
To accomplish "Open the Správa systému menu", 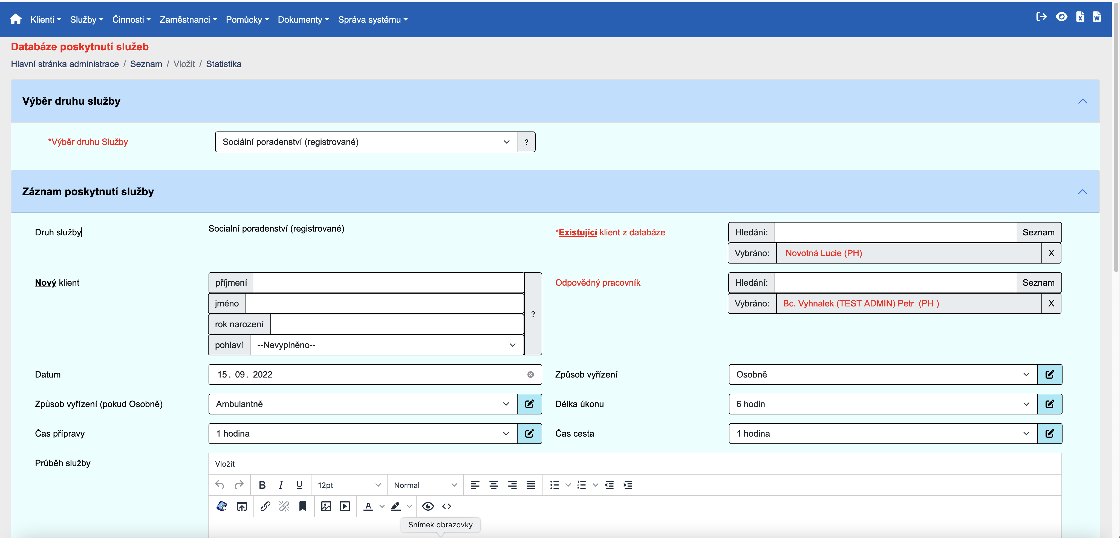I will pos(373,19).
